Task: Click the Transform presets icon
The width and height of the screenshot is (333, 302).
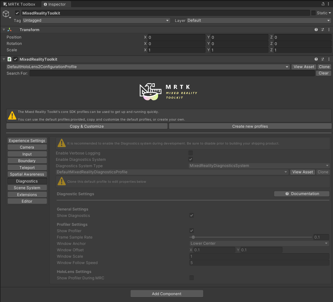Action: pos(322,30)
